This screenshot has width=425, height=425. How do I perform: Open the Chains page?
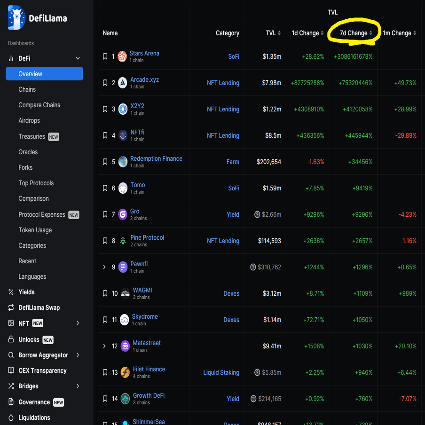coord(27,89)
